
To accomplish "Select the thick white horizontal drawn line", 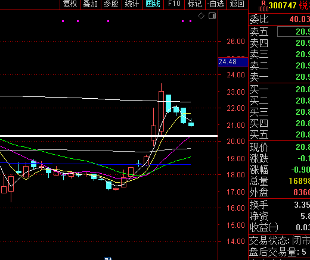I will (108, 136).
